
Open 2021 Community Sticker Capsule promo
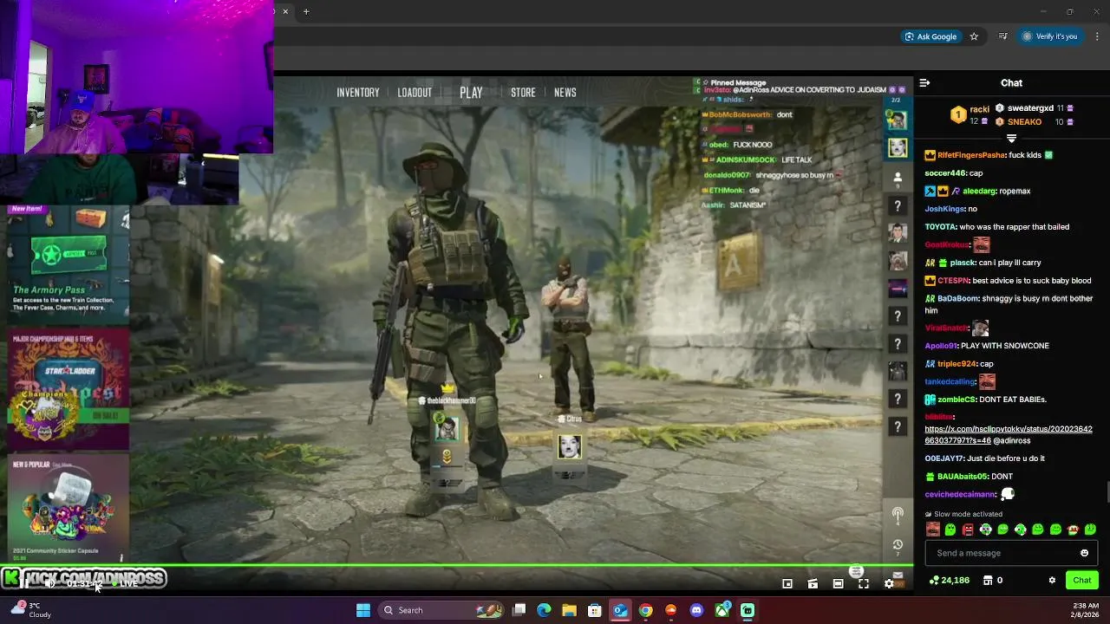[x=69, y=508]
